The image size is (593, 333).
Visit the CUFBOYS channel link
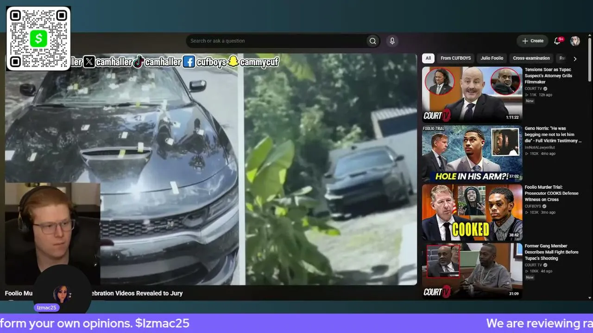click(533, 206)
